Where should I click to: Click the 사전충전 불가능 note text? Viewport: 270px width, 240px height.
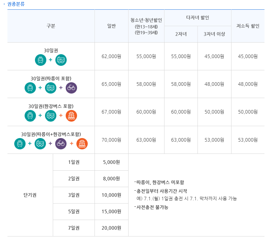point(151,207)
